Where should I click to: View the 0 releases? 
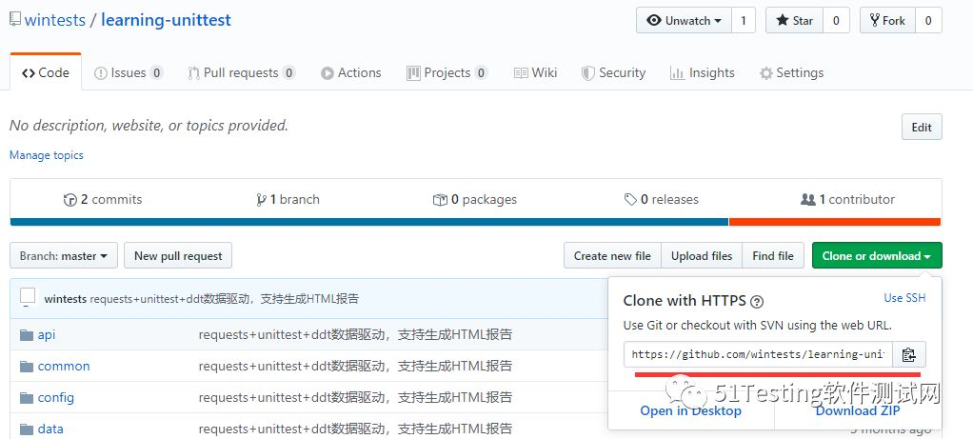click(662, 199)
